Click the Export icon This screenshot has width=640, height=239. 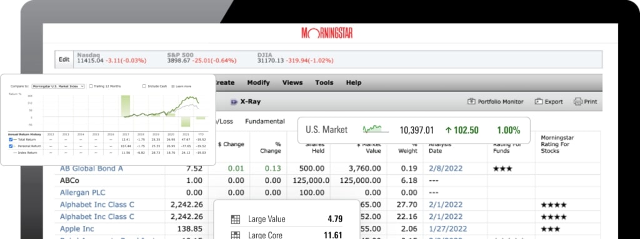pyautogui.click(x=539, y=102)
